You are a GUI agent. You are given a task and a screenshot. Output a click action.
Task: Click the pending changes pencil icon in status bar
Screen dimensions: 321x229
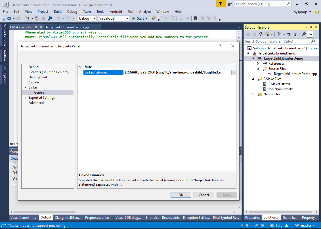click(256, 226)
